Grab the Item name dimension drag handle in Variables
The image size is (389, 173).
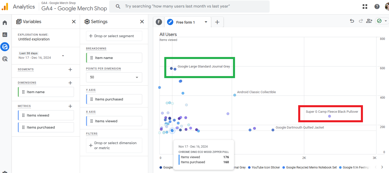[x=23, y=92]
